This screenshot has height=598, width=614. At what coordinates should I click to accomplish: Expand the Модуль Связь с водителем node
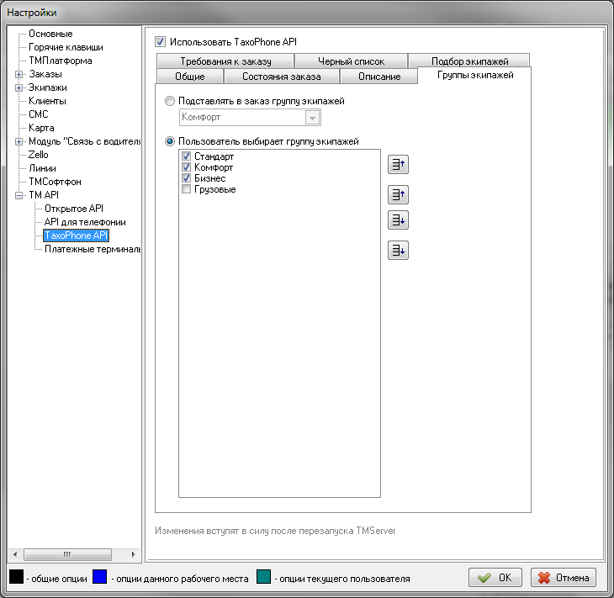coord(19,142)
